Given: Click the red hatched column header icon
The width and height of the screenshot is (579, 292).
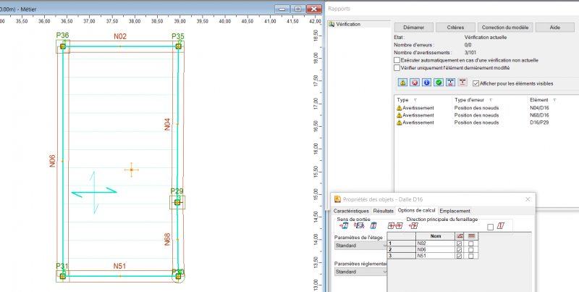Looking at the screenshot, I should [471, 235].
